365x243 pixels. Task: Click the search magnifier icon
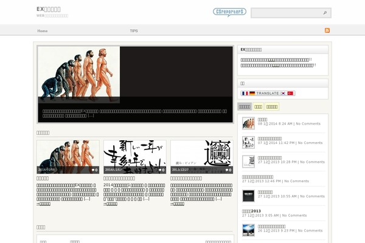pyautogui.click(x=325, y=12)
